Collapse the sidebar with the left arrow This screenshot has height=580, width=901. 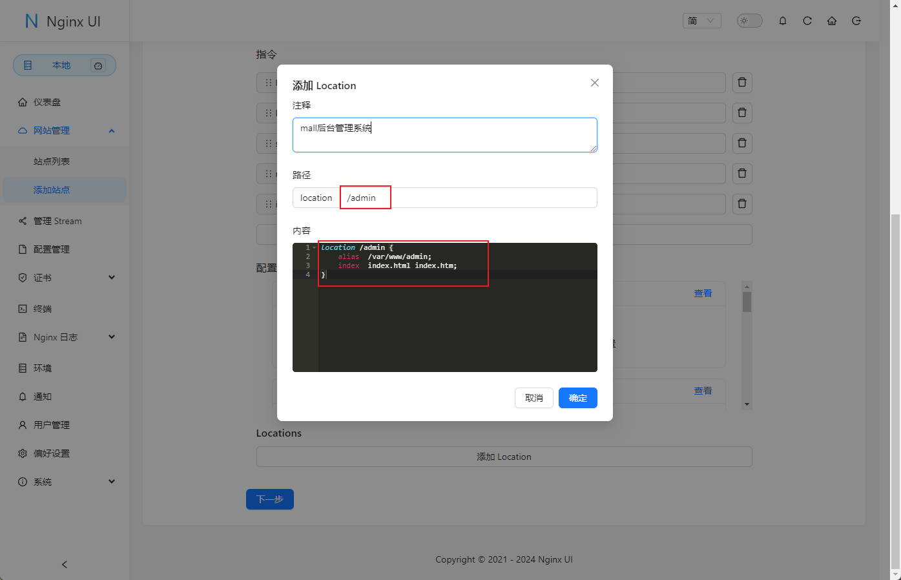coord(65,564)
